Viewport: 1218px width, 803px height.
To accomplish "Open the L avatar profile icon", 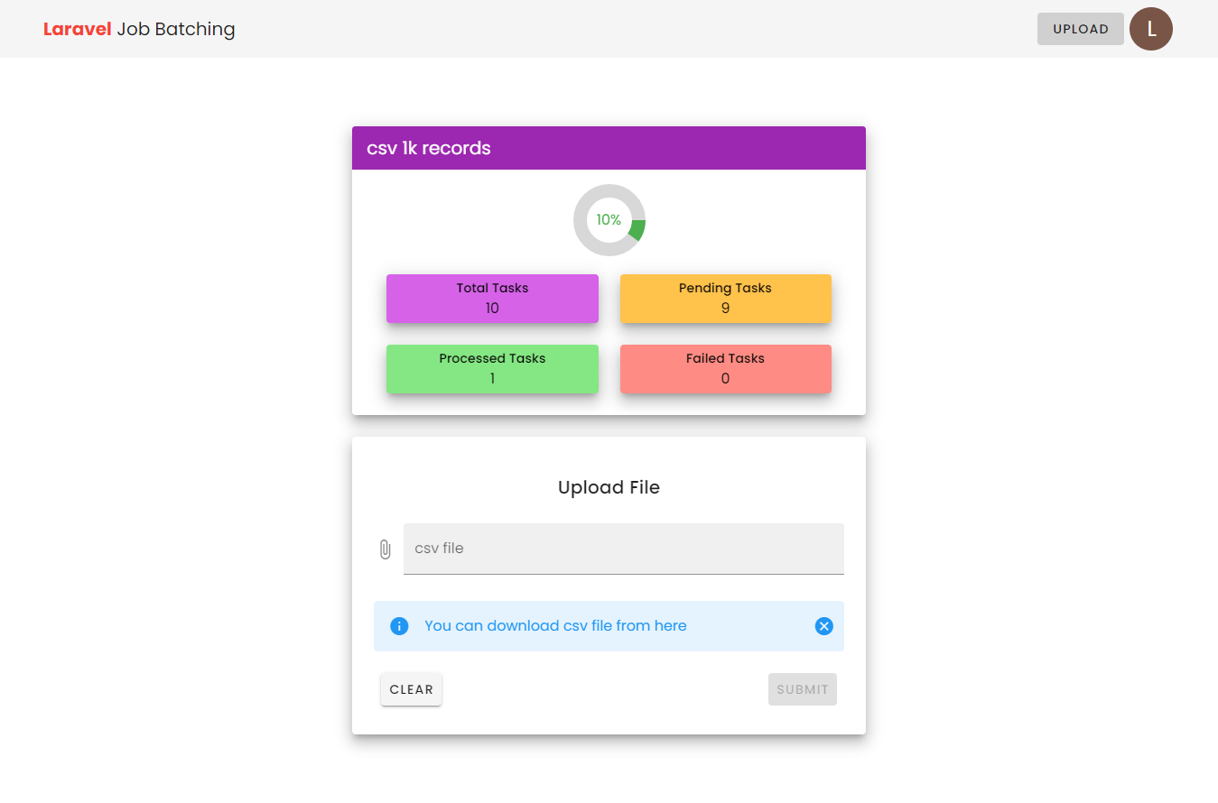I will click(x=1150, y=28).
